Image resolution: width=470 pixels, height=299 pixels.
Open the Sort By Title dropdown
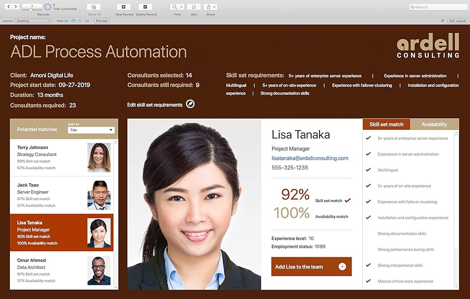[x=91, y=130]
